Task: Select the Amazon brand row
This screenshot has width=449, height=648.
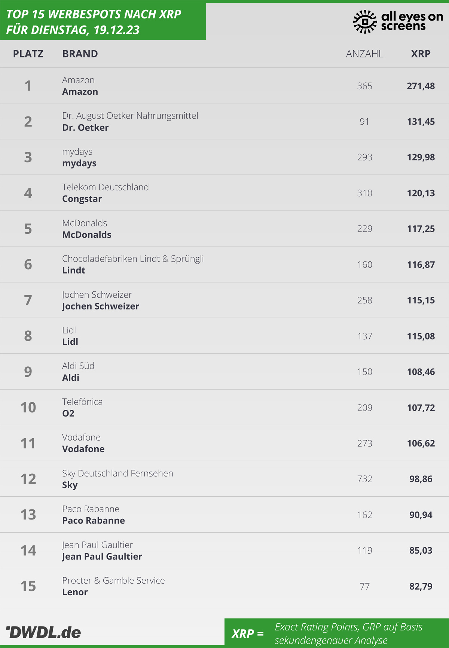Action: (224, 85)
